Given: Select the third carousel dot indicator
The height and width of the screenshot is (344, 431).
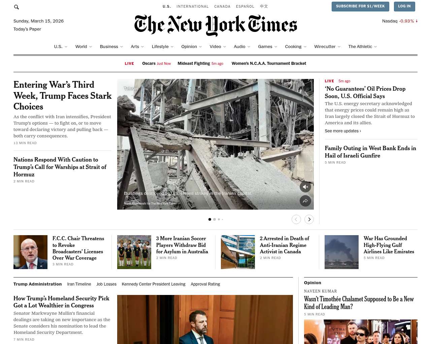Looking at the screenshot, I should pos(219,219).
